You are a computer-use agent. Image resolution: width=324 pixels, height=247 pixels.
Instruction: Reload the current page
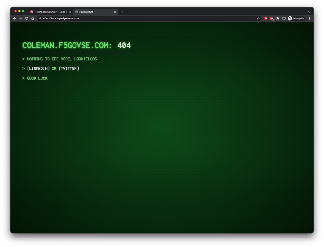27,19
